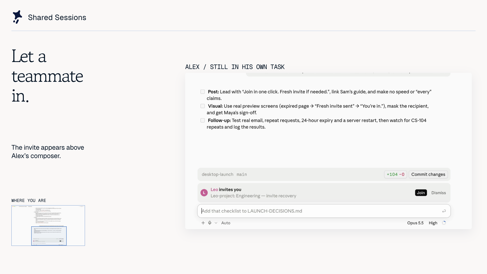Change the High effort setting

[x=433, y=223]
